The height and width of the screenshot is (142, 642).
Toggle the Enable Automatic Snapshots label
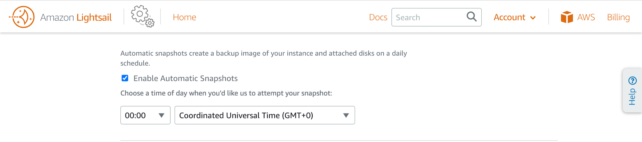click(x=186, y=78)
